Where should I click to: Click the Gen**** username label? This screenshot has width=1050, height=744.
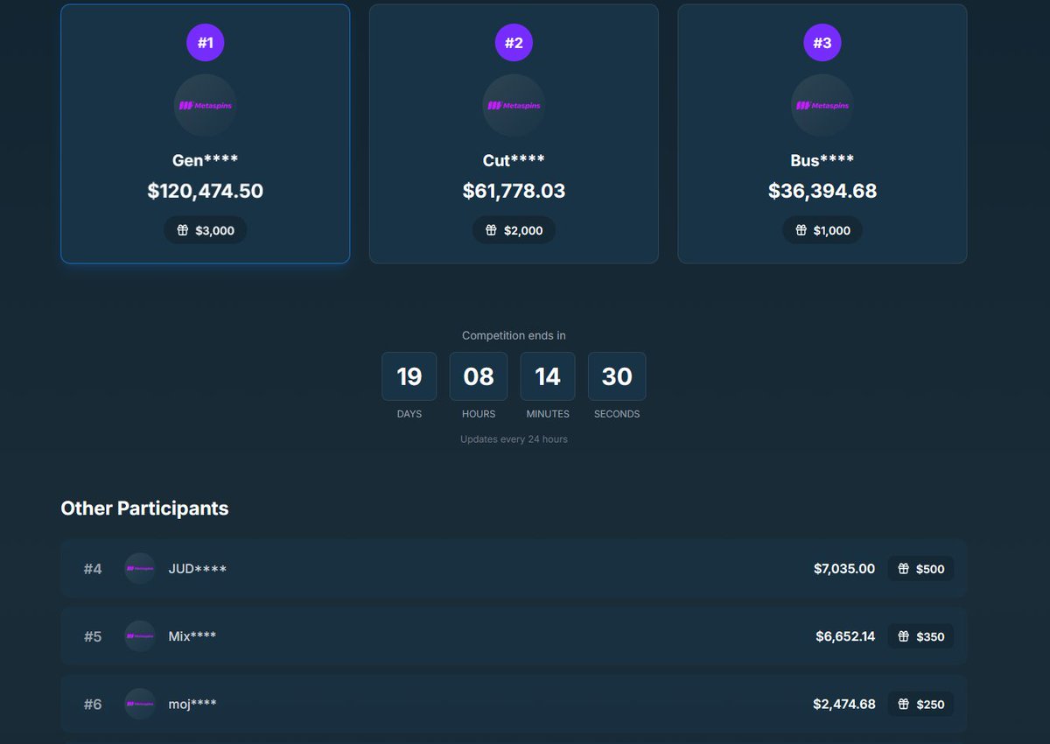206,160
